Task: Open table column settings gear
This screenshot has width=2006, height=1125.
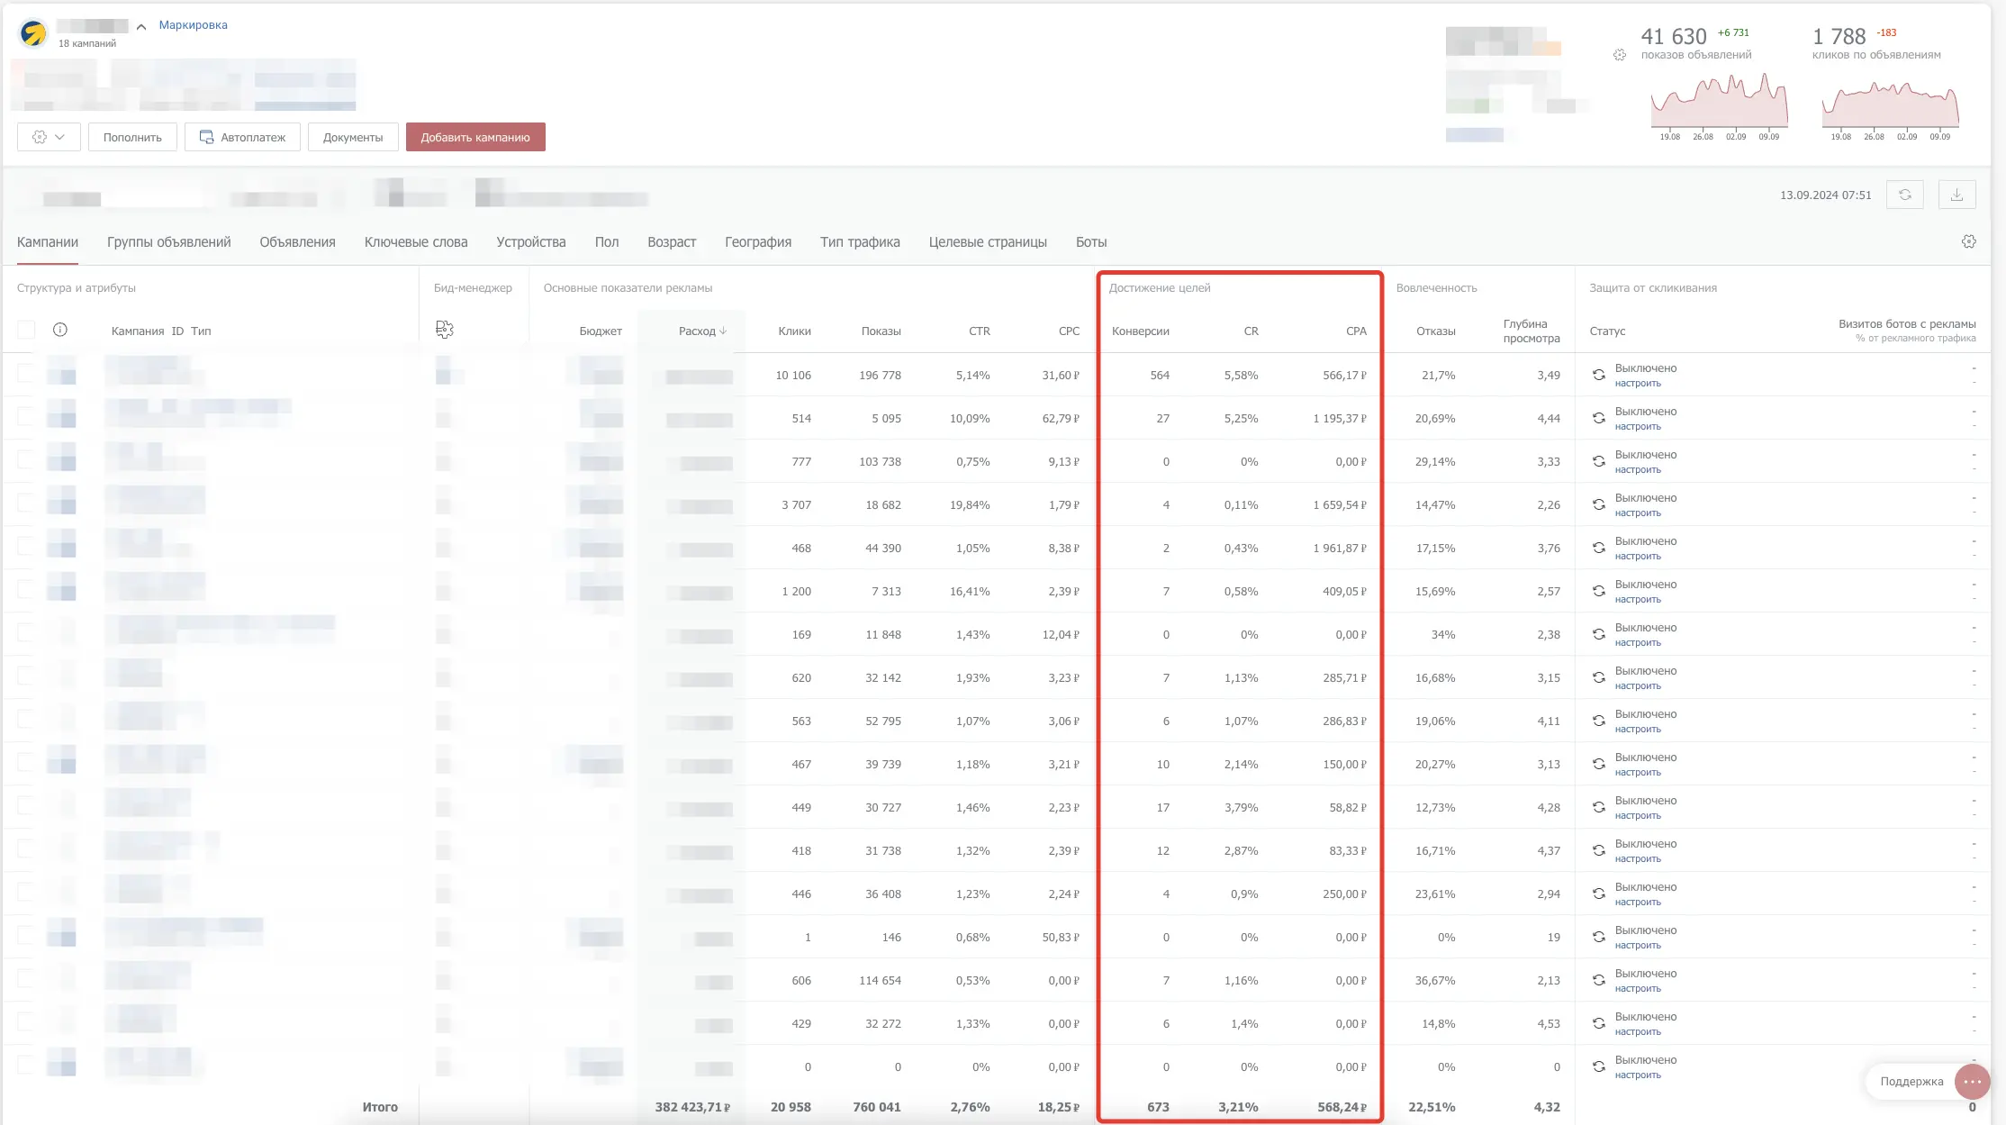Action: (1969, 241)
